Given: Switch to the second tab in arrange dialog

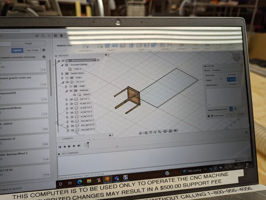Looking at the screenshot, I should tap(216, 70).
